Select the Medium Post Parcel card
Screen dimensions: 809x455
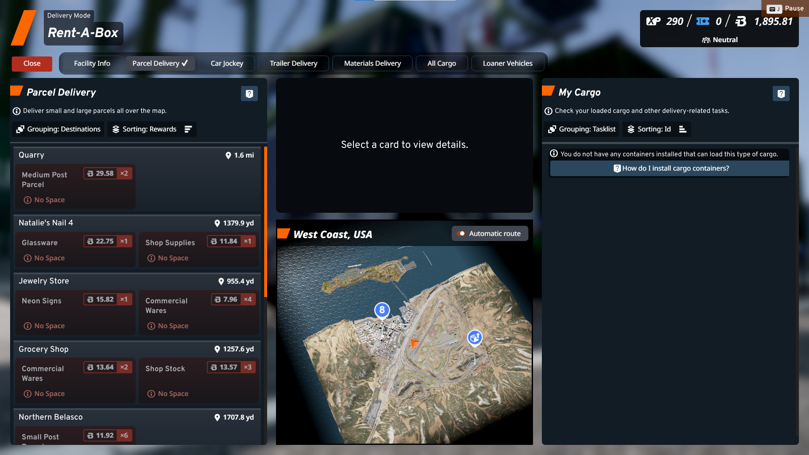tap(75, 187)
